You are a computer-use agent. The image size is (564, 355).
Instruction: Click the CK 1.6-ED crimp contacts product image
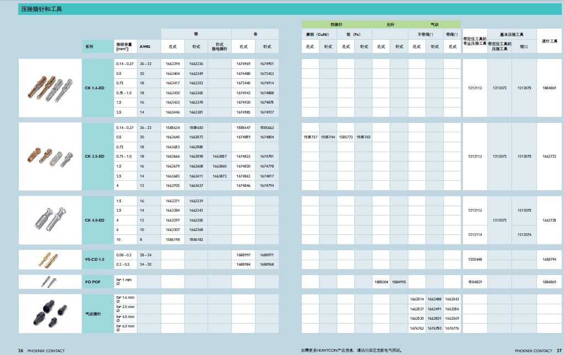pyautogui.click(x=50, y=88)
